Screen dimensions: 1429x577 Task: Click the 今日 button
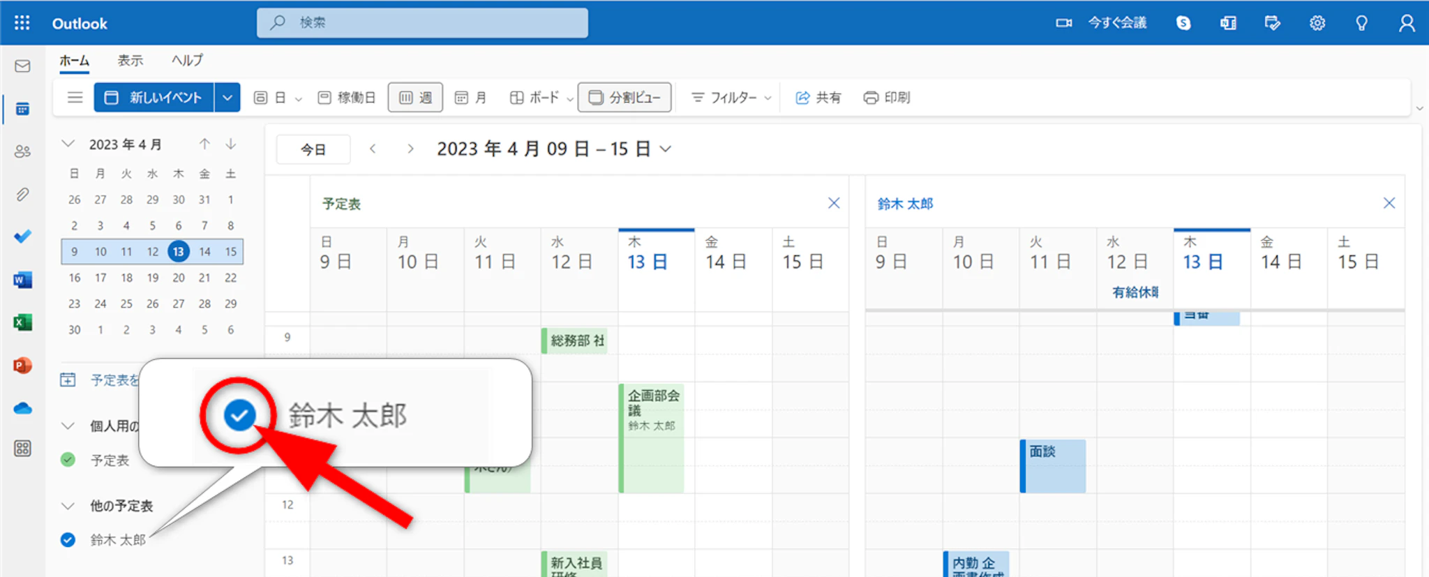[313, 149]
